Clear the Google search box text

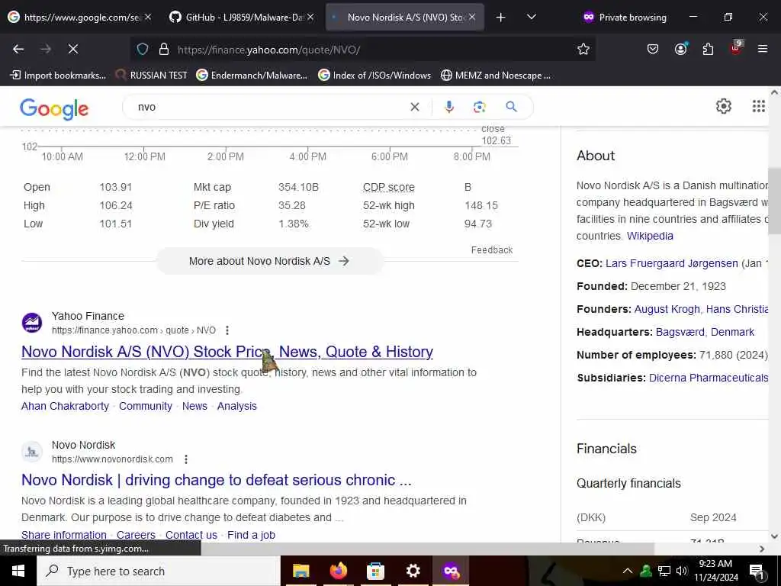(x=414, y=107)
